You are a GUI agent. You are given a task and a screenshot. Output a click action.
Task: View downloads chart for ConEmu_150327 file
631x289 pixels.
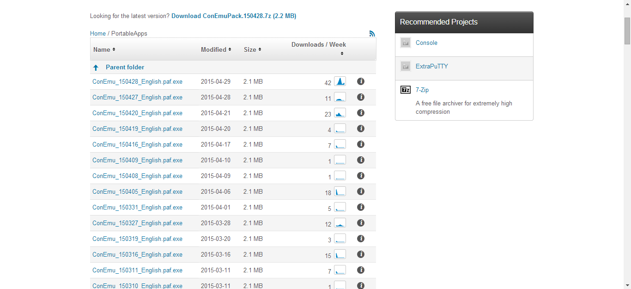pos(340,223)
